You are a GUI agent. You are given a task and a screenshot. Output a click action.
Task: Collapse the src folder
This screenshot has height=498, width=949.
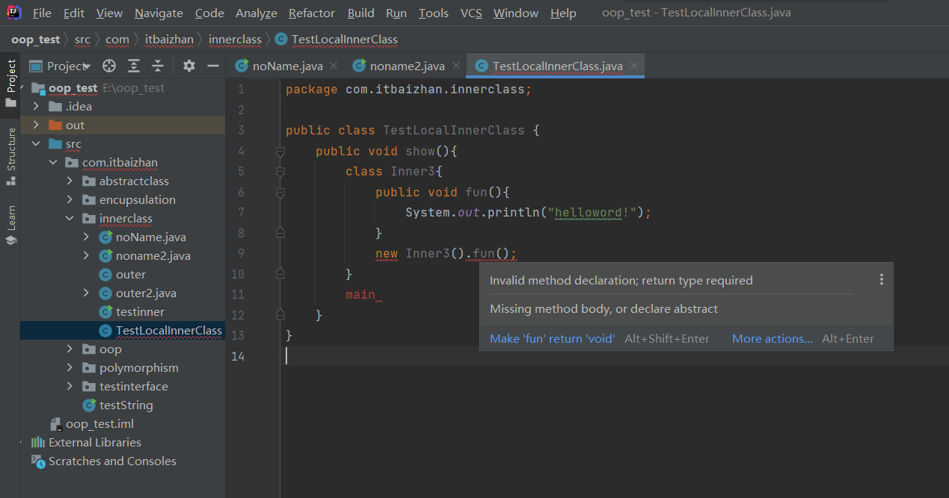(36, 143)
